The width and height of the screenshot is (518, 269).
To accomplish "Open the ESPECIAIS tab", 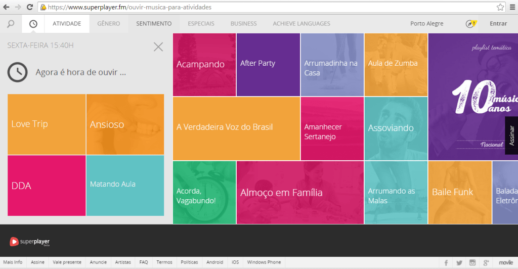I will pyautogui.click(x=201, y=24).
